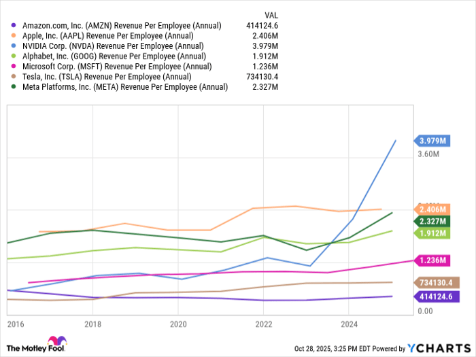Viewport: 476px width, 357px height.
Task: Click the pink Microsoft legend dot
Action: point(14,66)
